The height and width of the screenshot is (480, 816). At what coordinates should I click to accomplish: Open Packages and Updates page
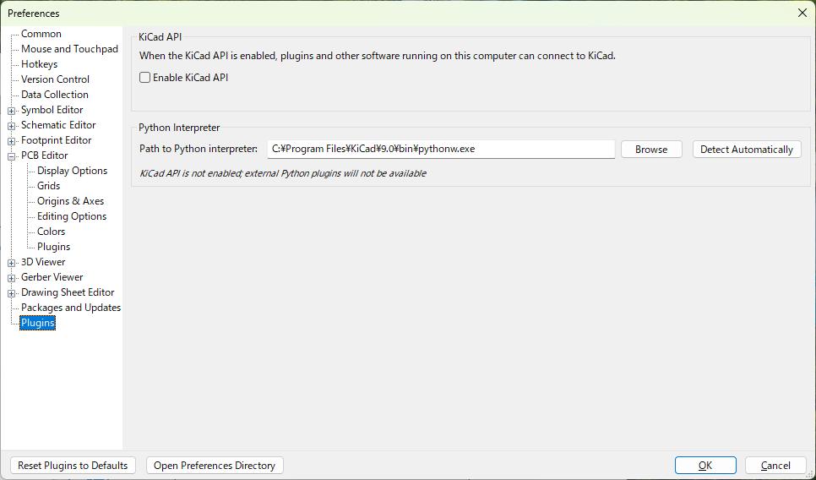[71, 308]
